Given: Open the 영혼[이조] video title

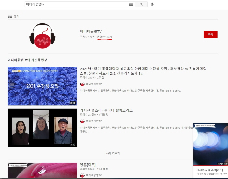Looking at the screenshot, I should pyautogui.click(x=88, y=165).
